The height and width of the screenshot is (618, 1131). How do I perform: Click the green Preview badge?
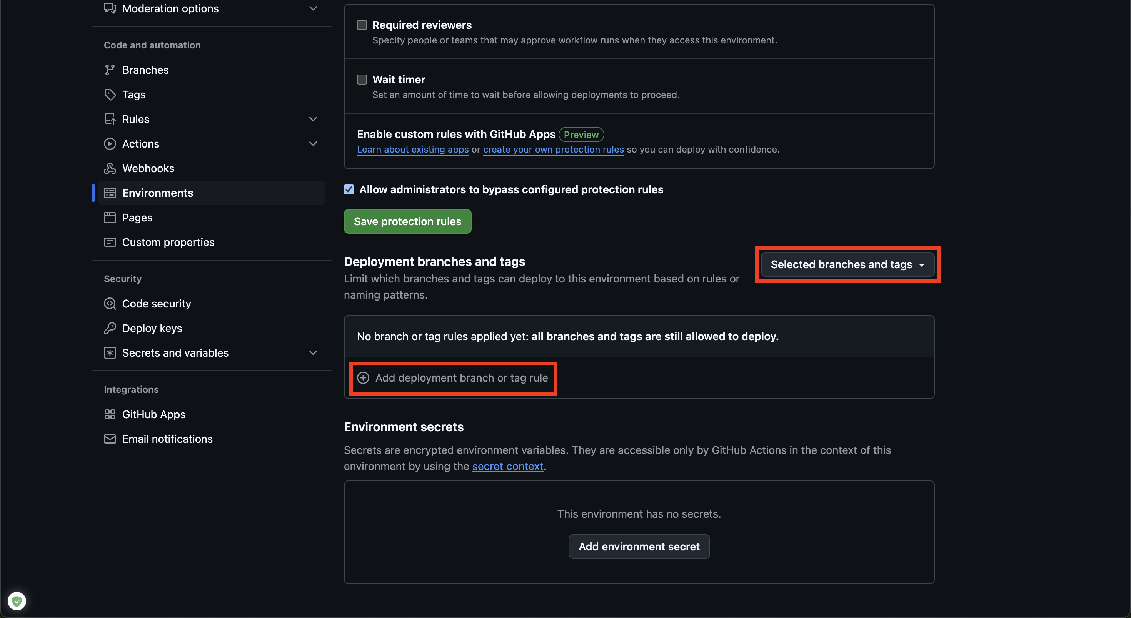point(581,134)
